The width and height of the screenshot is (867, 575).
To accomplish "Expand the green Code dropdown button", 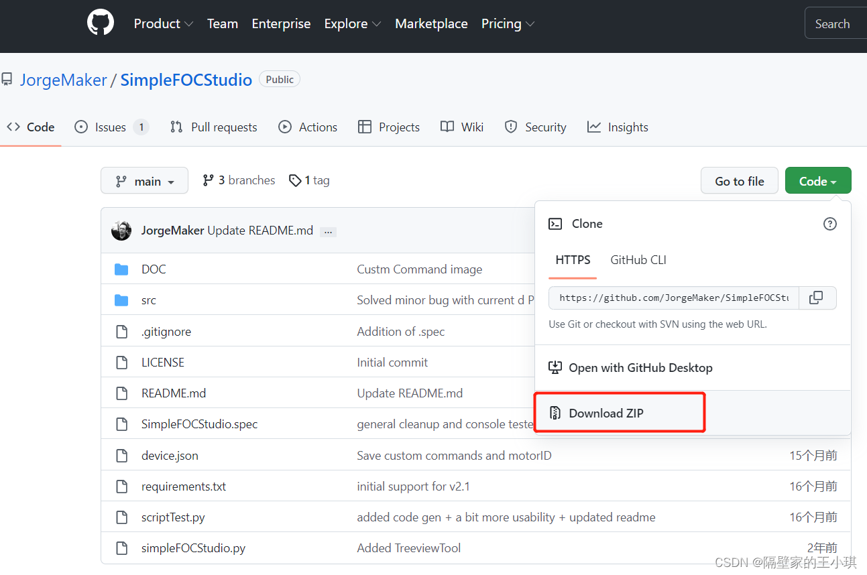I will click(x=818, y=181).
